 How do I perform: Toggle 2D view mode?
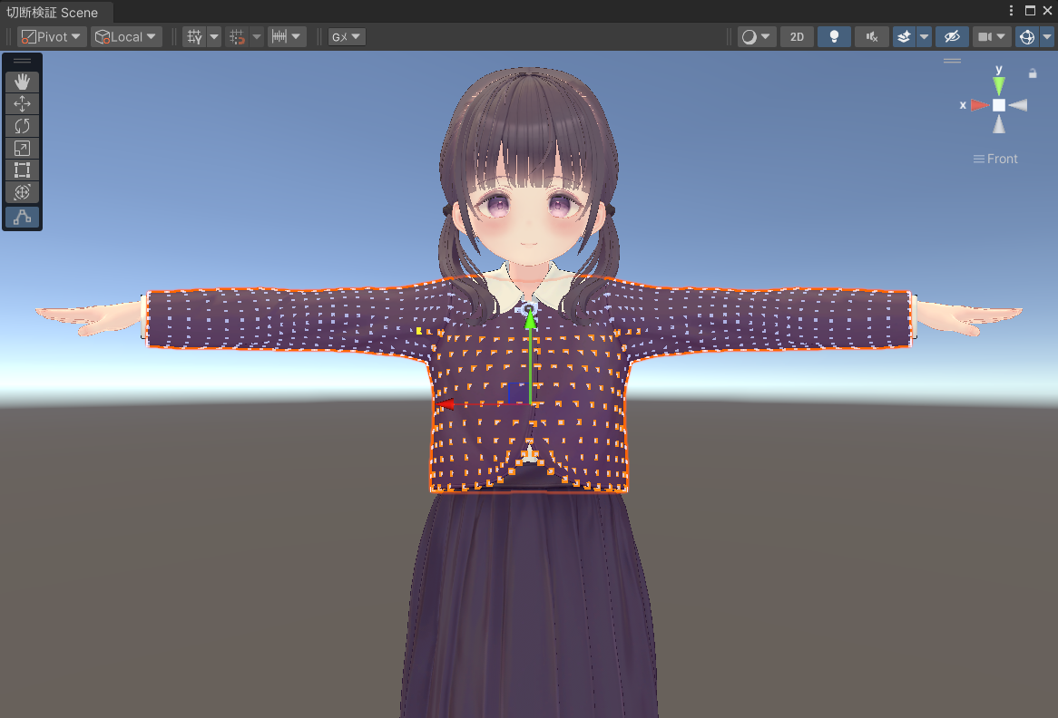coord(797,36)
